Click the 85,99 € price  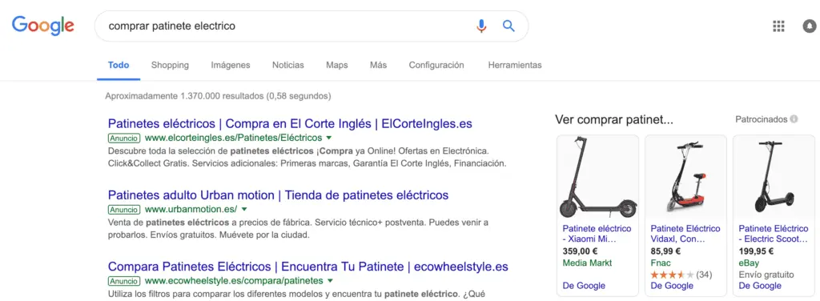tap(666, 251)
